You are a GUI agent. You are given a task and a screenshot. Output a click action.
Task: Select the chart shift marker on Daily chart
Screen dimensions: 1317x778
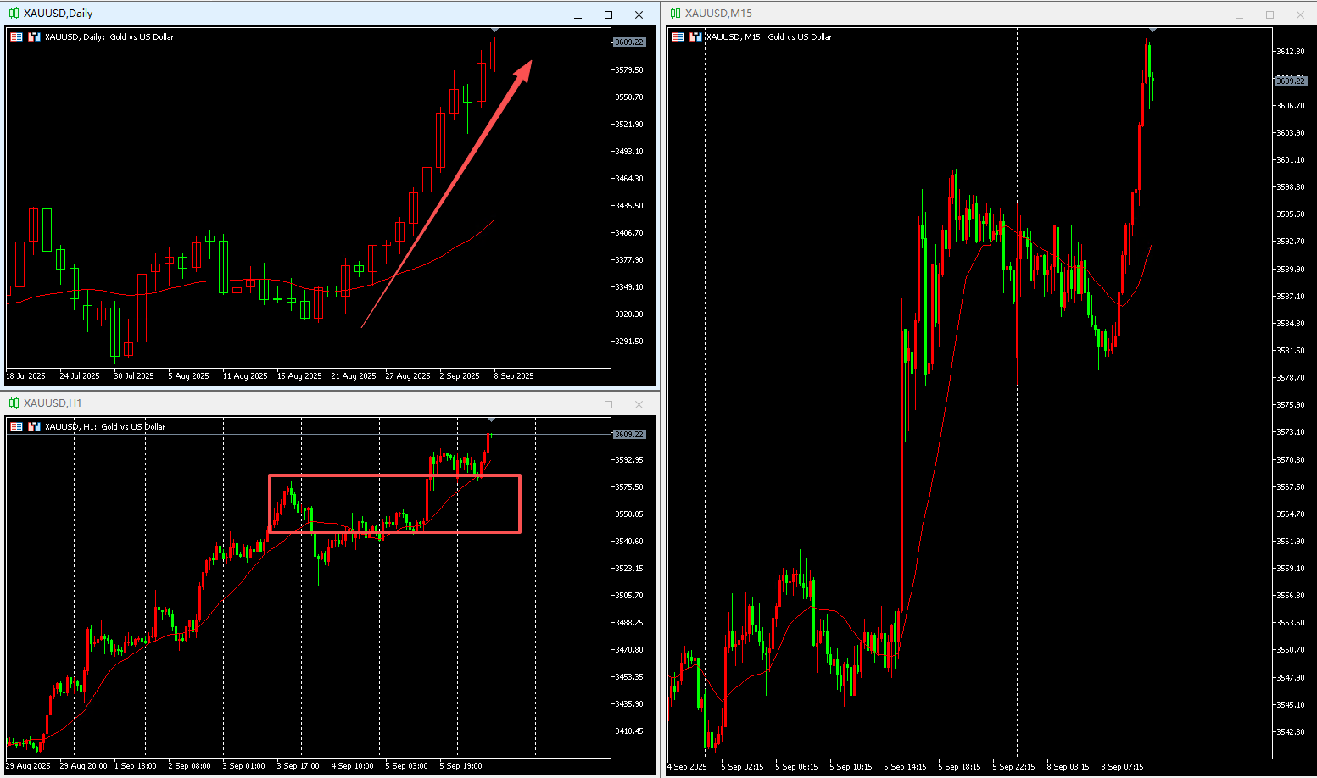coord(495,31)
